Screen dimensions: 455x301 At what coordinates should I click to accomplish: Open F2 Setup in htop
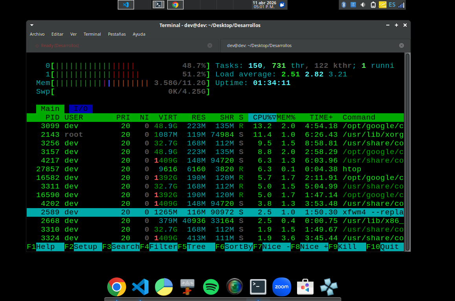[83, 247]
